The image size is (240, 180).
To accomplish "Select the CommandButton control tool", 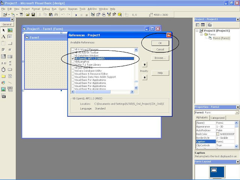I will (10, 43).
